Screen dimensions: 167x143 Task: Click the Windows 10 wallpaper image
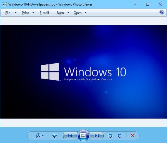[83, 72]
